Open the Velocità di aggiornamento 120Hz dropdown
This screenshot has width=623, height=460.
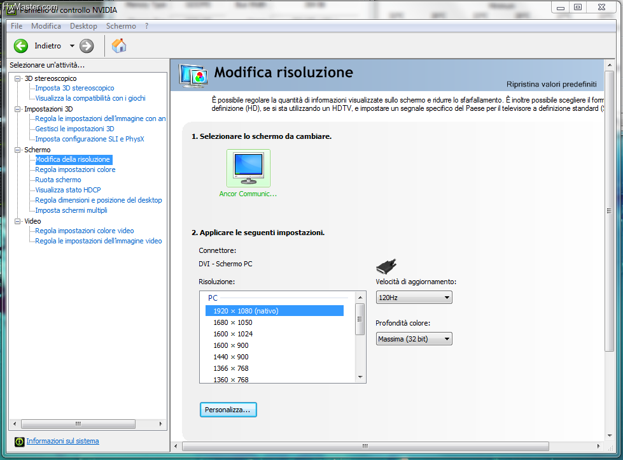pyautogui.click(x=414, y=298)
